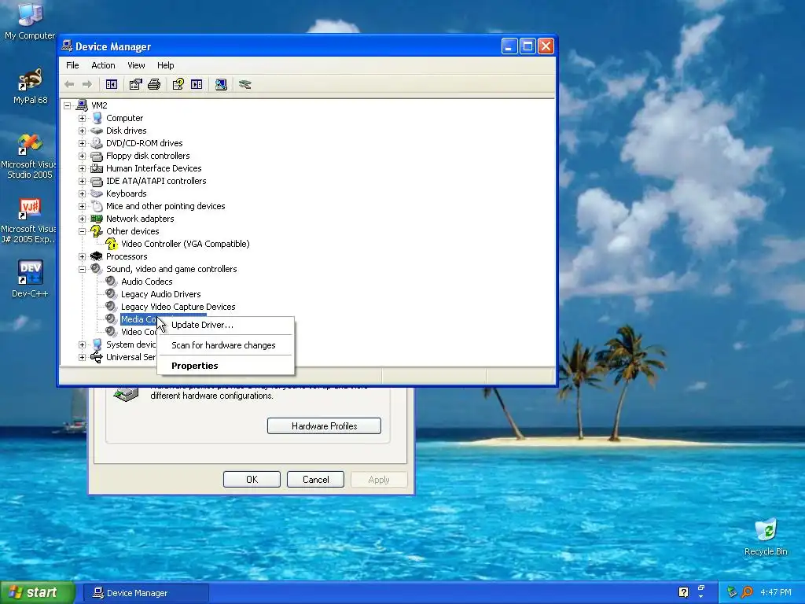Expand the IDE ATA/ATAPI controllers category
Screen dimensions: 805x604
82,182
